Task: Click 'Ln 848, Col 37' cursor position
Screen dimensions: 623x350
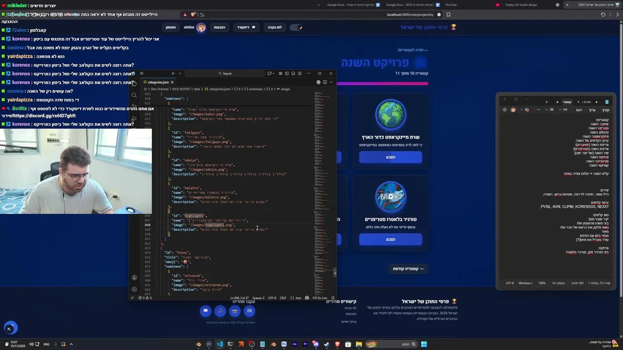Action: (239, 298)
